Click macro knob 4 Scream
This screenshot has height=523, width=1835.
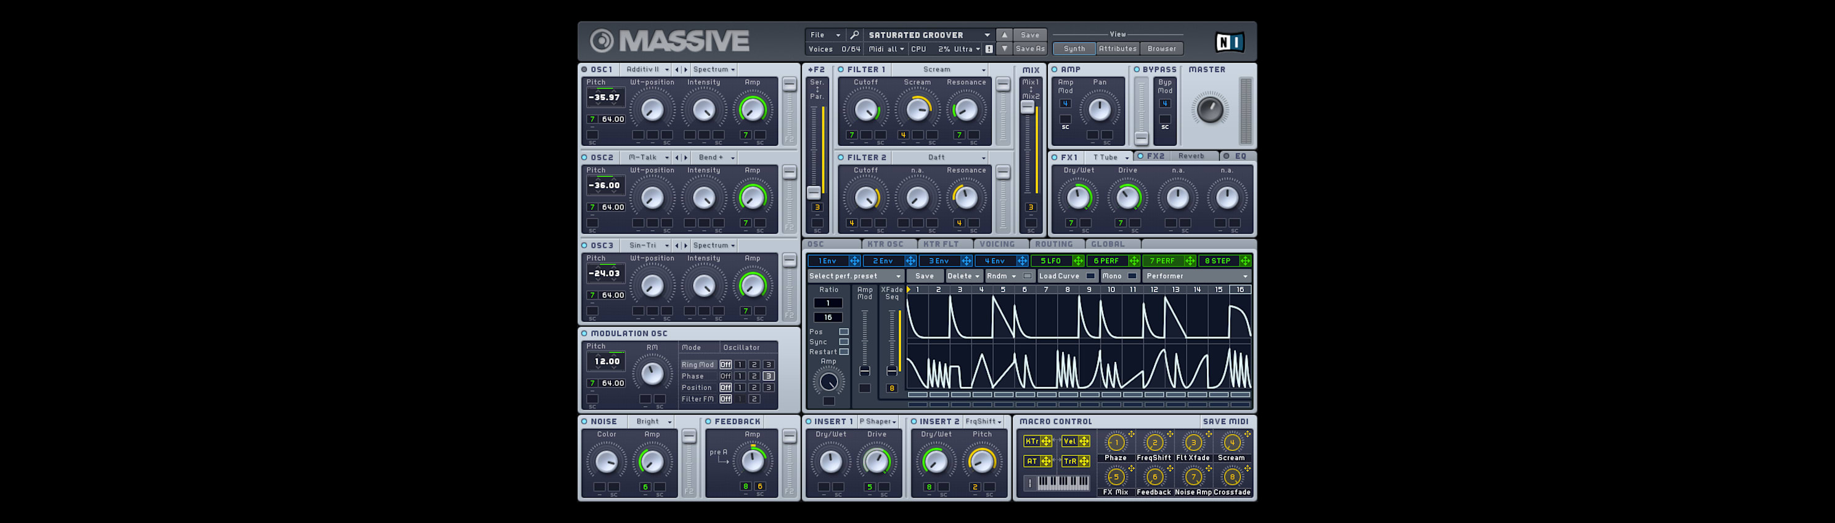click(1232, 442)
